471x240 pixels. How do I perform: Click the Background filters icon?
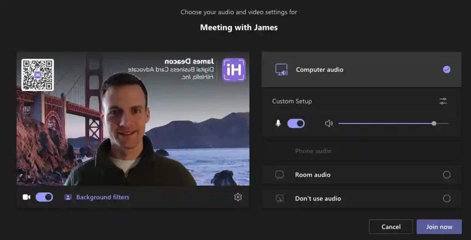68,197
